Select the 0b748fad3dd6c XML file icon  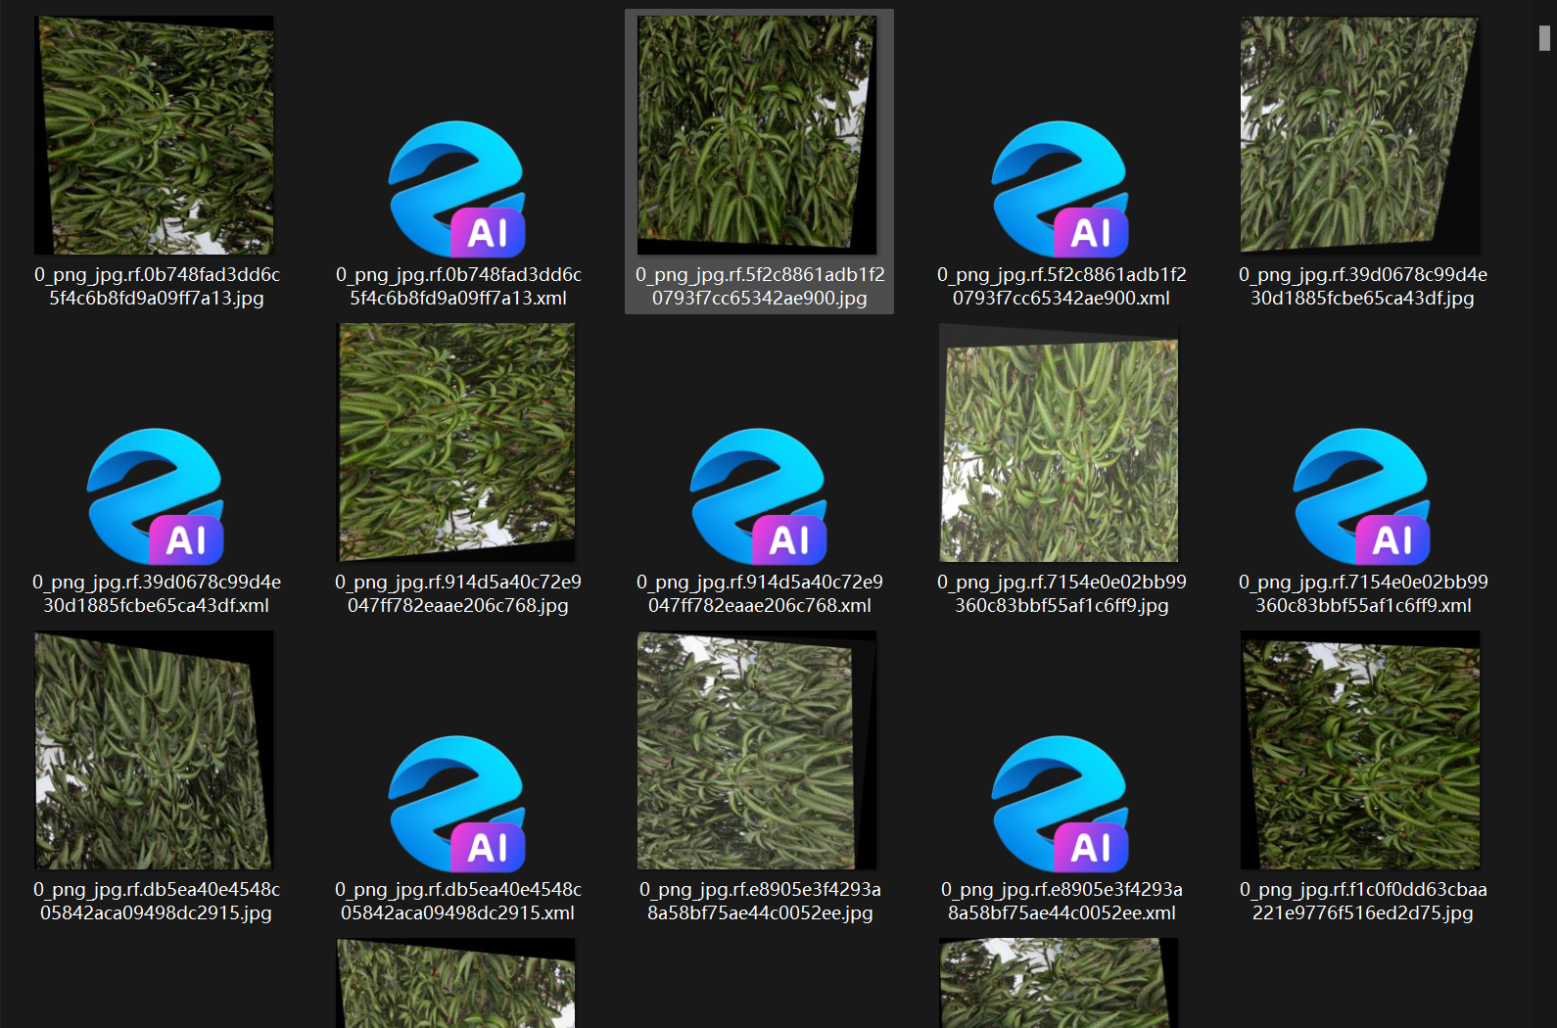pyautogui.click(x=457, y=189)
